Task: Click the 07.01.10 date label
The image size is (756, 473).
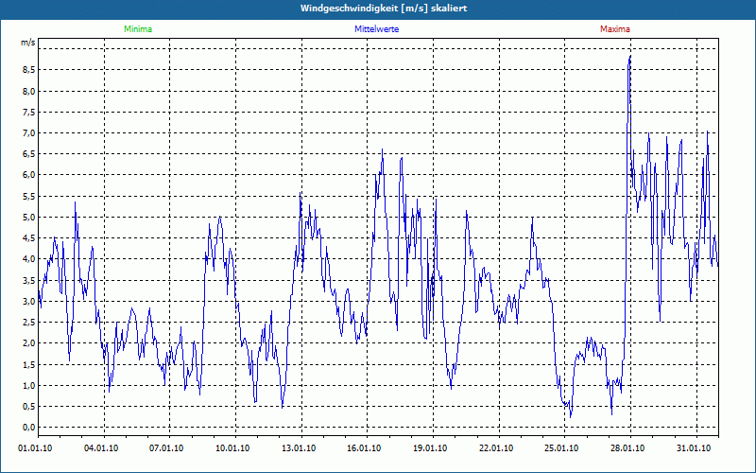Action: (166, 448)
